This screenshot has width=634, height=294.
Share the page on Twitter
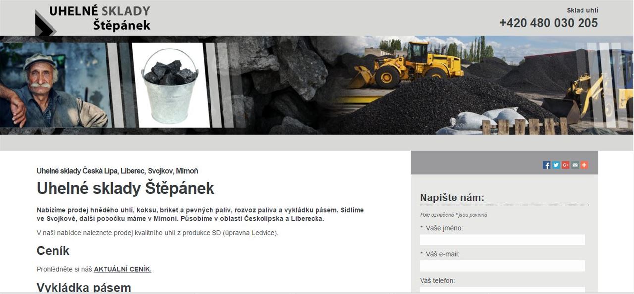556,165
